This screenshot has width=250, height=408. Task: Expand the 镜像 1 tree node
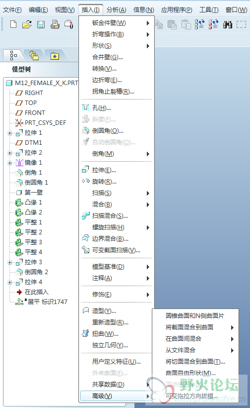click(9, 163)
